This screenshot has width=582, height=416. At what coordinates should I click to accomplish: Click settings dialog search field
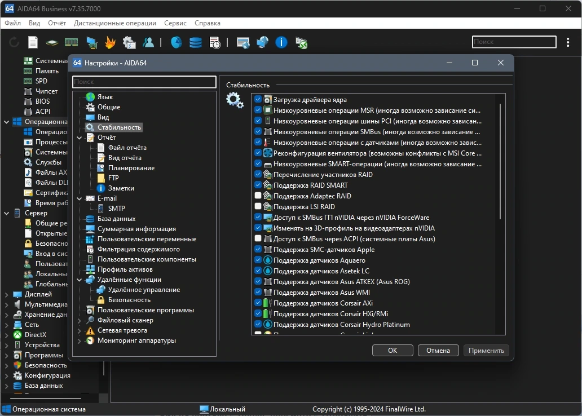click(x=144, y=82)
